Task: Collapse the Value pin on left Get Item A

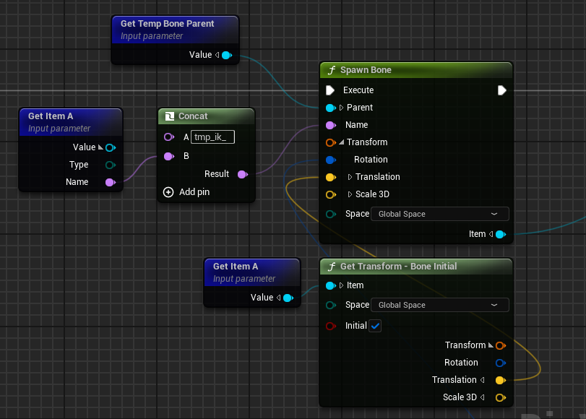Action: (x=100, y=147)
